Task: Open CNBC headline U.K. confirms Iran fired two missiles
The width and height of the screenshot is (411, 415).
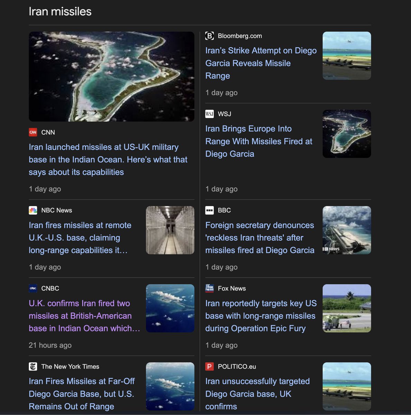Action: click(84, 316)
